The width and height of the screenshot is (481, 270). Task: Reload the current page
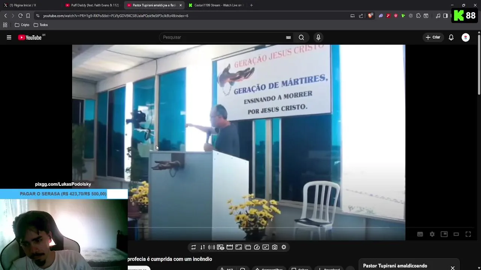pyautogui.click(x=20, y=16)
